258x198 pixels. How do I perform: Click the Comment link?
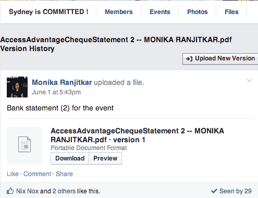(x=38, y=174)
